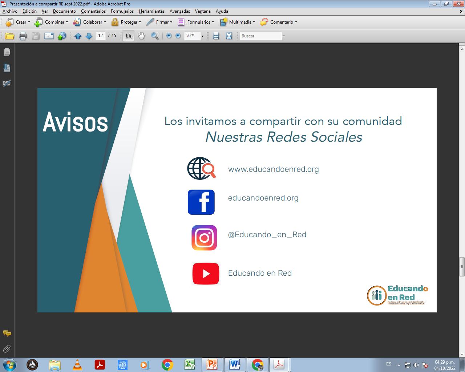Click the email envelope icon in the toolbar

coord(49,36)
